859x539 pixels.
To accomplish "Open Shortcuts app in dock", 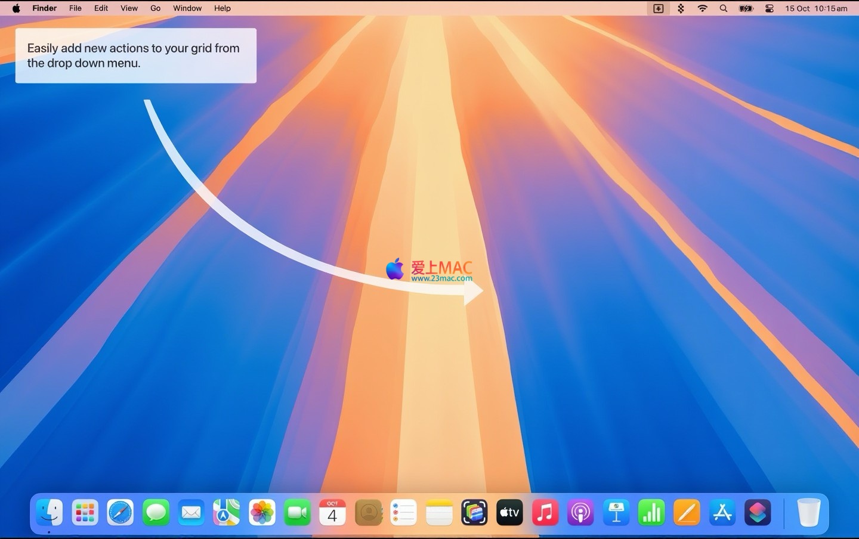I will 758,513.
